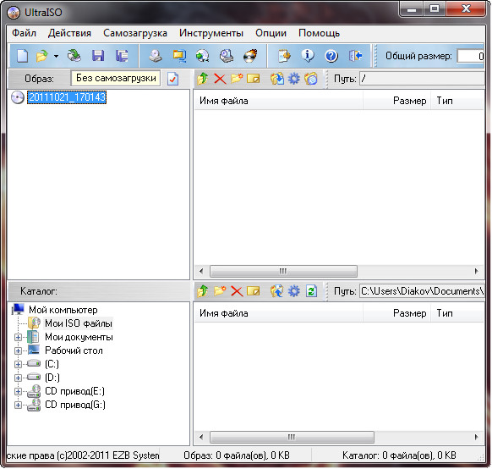Click the extract icon in image toolbar

coord(276,79)
